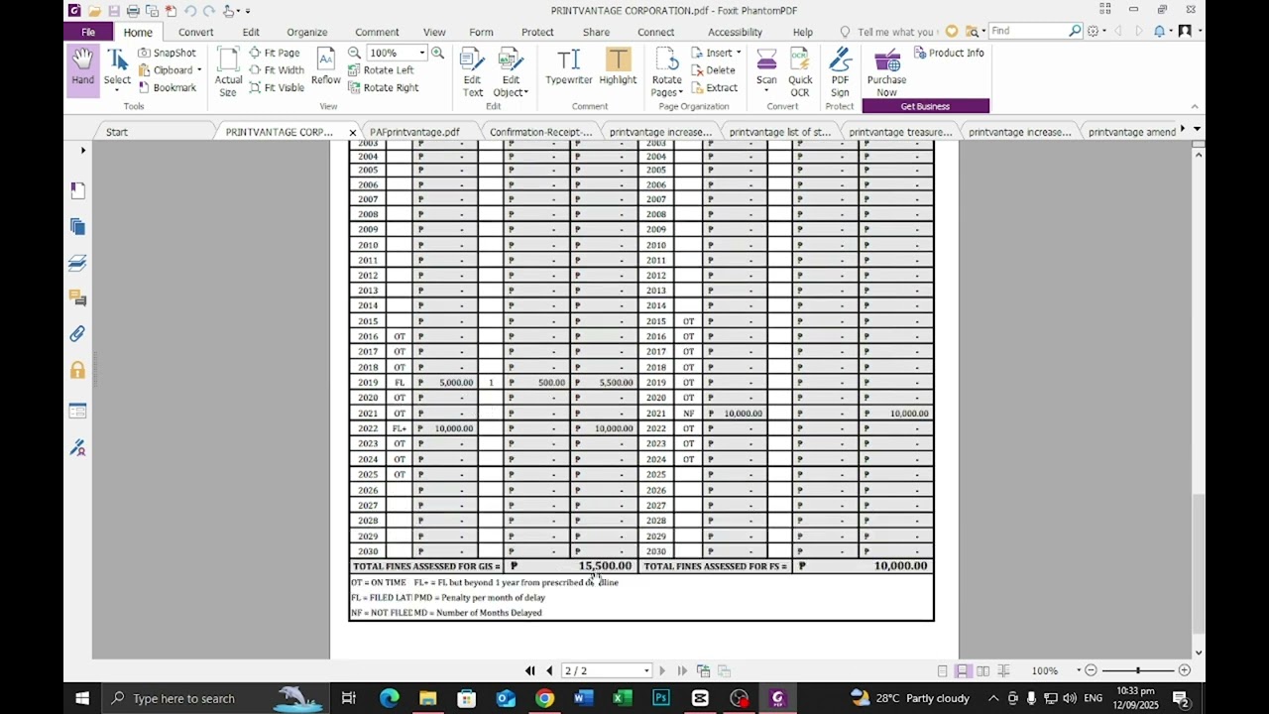Open the Accessibility ribbon tab
The image size is (1269, 714).
[x=735, y=32]
